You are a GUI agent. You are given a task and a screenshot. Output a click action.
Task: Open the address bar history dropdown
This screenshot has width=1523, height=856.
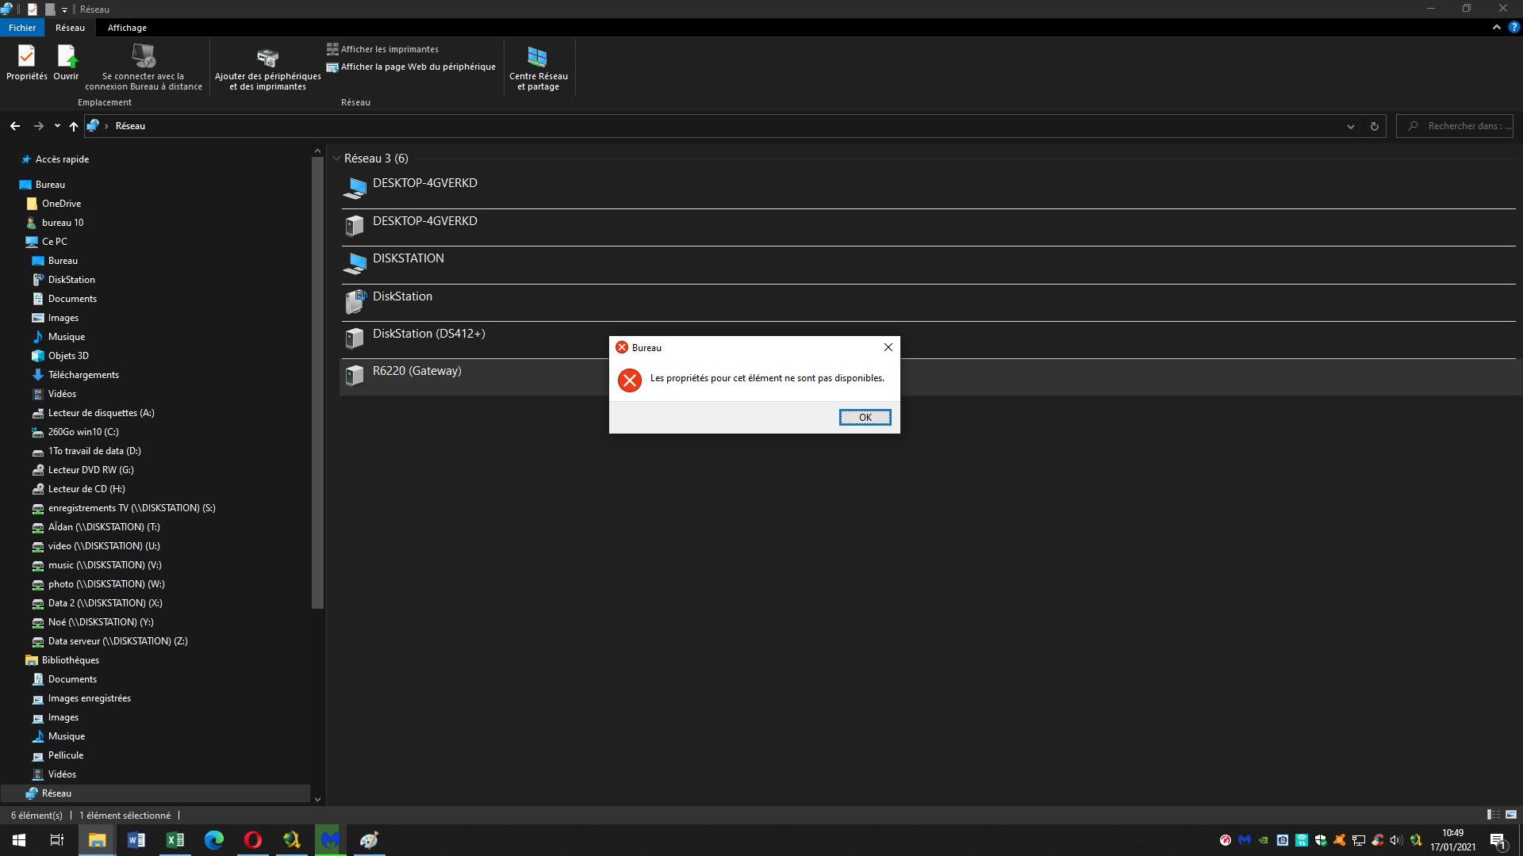1351,126
